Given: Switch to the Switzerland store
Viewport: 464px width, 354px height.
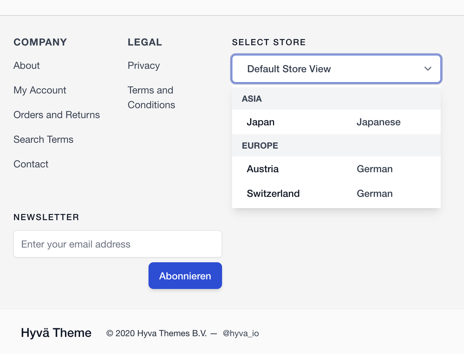Looking at the screenshot, I should pos(336,193).
